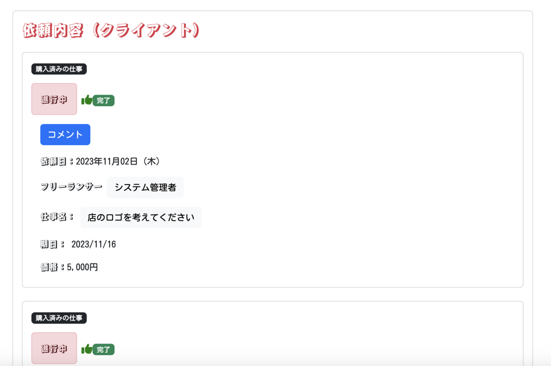Click the 進行中 status label on first job

point(54,99)
